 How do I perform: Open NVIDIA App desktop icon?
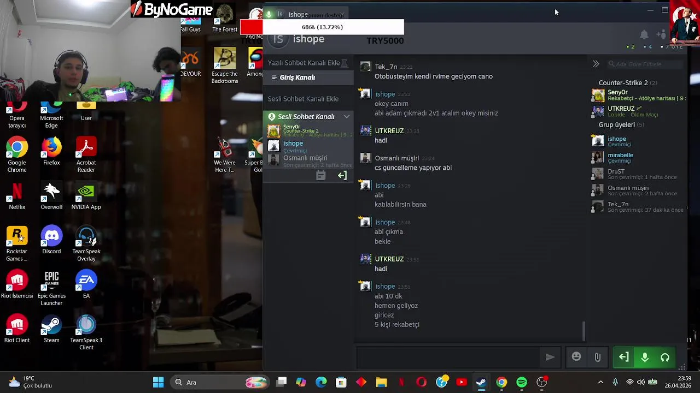86,196
